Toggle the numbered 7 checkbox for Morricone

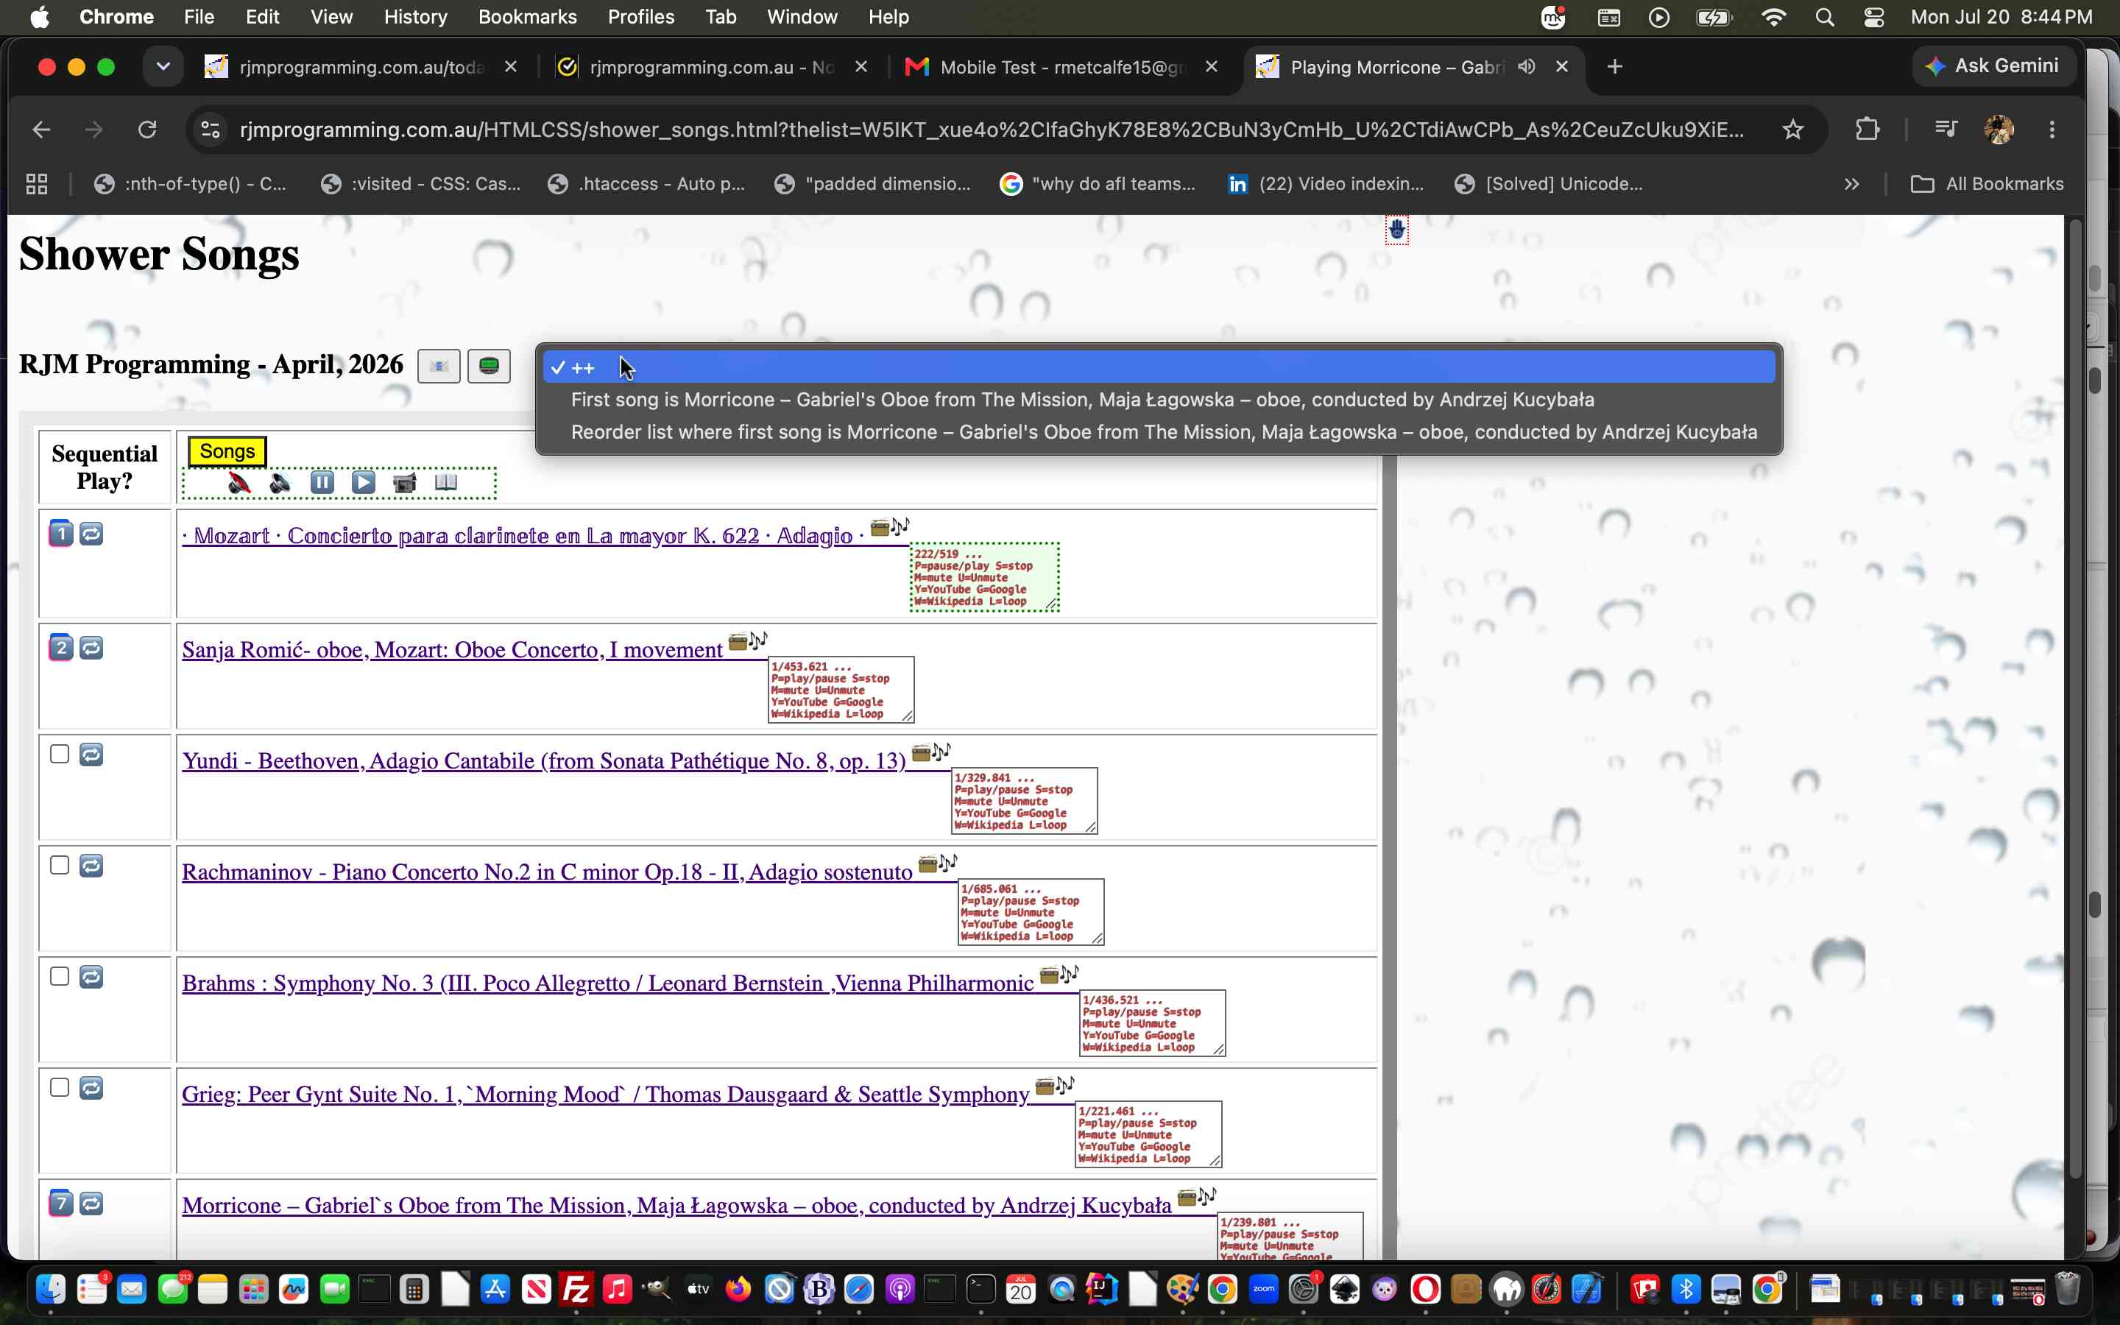pos(60,1204)
